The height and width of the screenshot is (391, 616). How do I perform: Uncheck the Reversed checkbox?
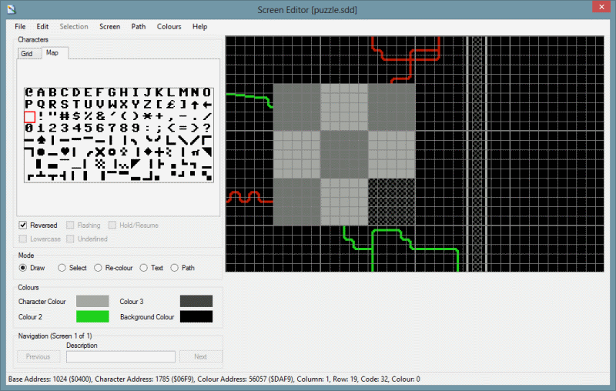23,226
